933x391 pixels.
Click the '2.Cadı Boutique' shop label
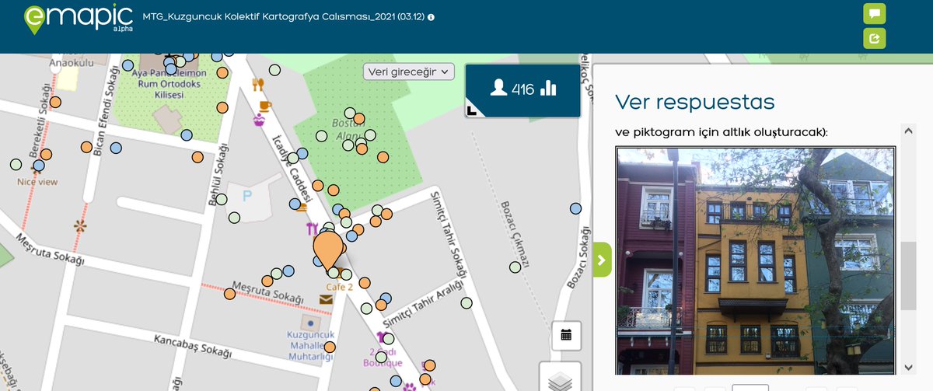[382, 358]
